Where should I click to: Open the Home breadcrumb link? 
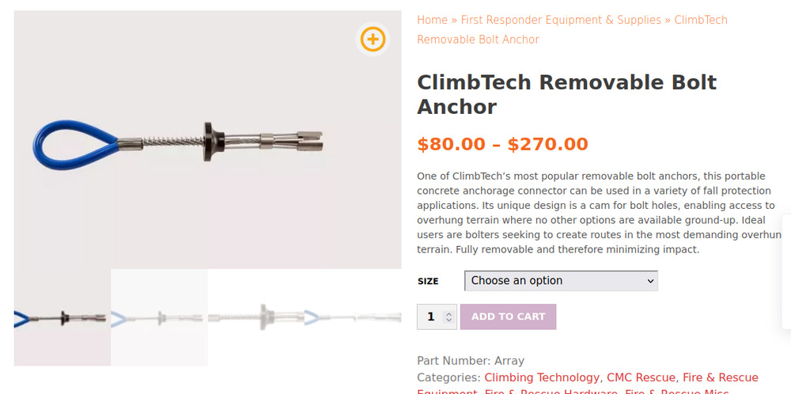point(432,20)
